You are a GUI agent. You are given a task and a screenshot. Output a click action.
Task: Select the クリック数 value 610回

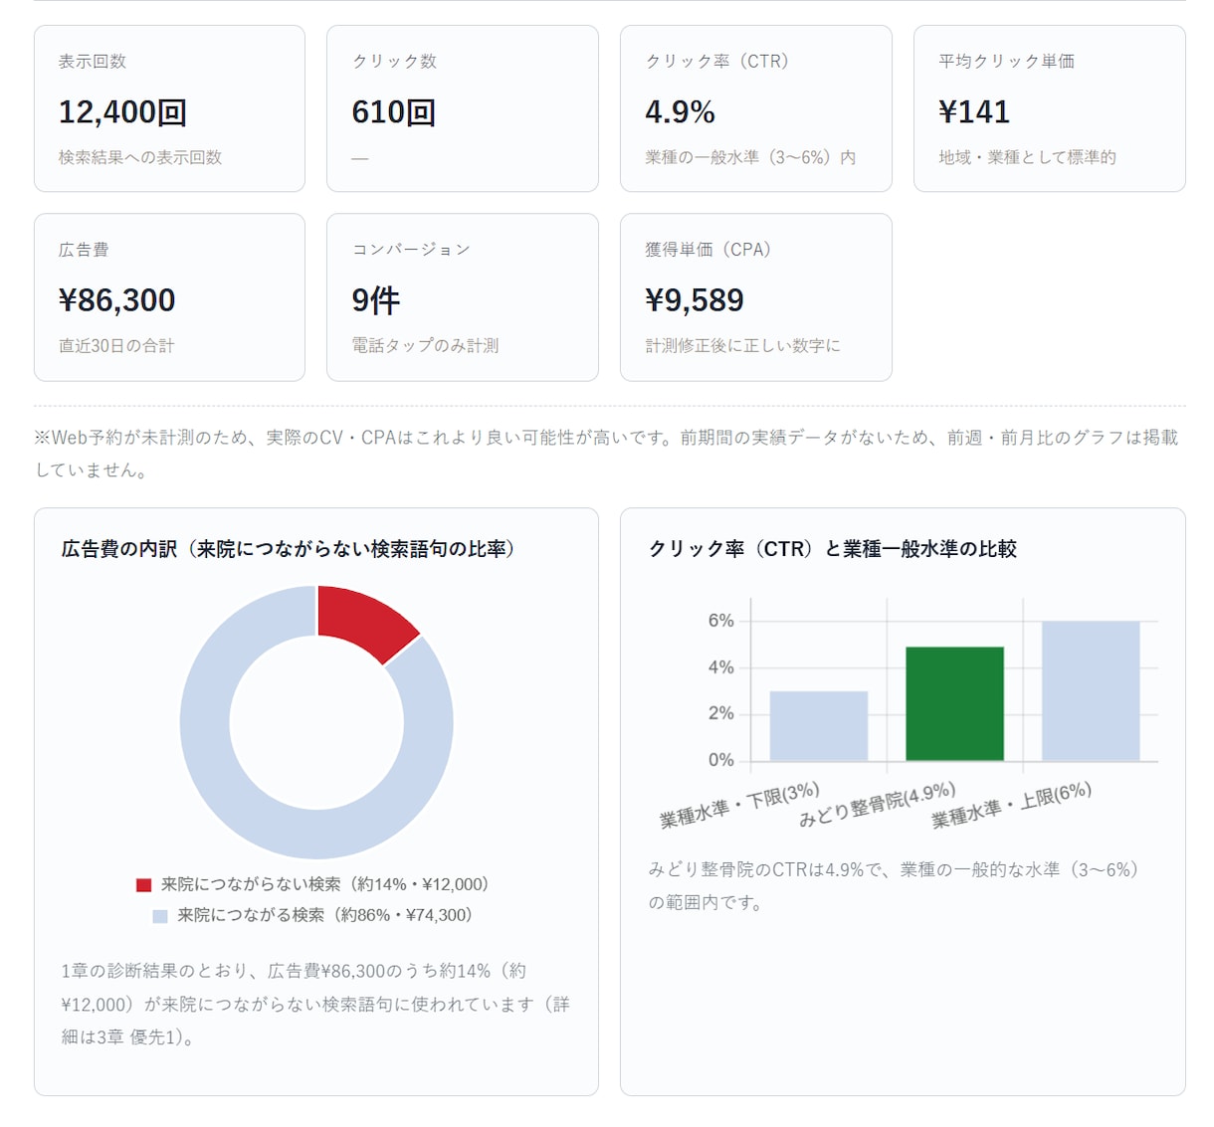(x=394, y=112)
